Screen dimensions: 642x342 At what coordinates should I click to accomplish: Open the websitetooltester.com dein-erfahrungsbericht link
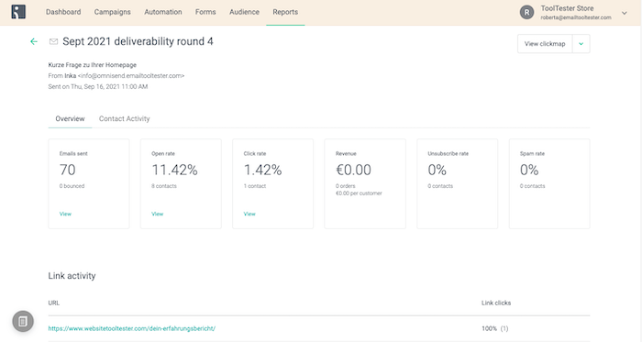point(132,328)
